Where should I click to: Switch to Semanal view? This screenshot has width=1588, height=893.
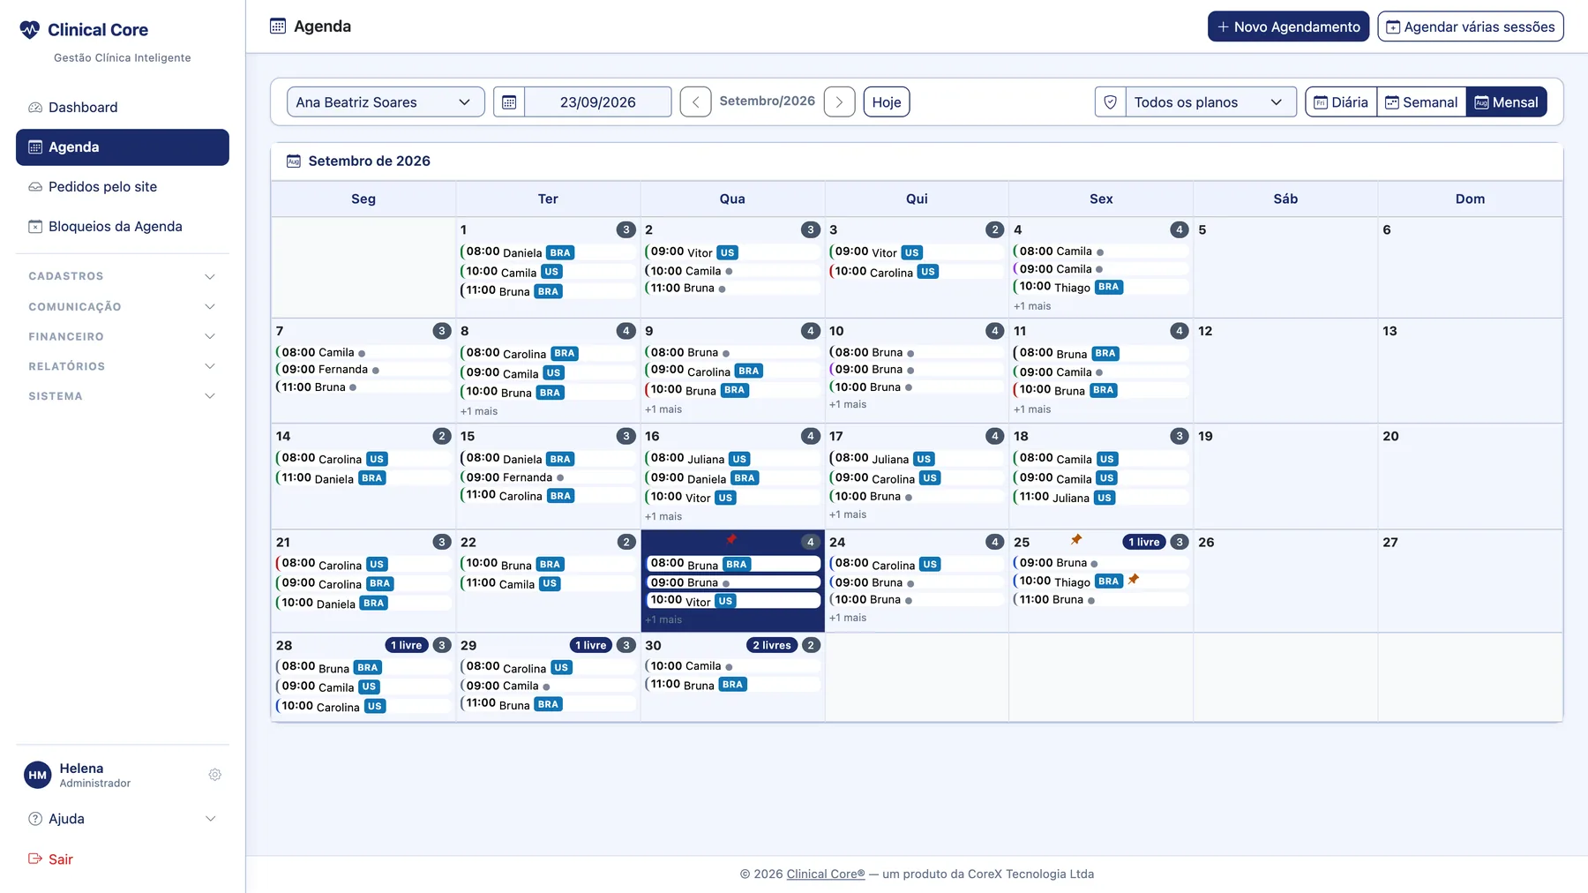click(1421, 102)
